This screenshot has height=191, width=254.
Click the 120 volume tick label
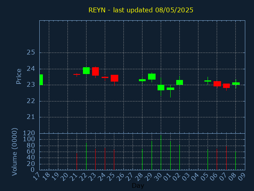tap(29, 133)
